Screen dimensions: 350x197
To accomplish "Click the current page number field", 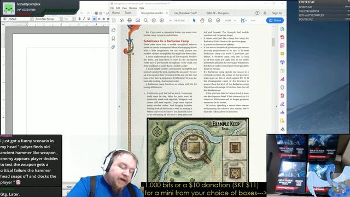I will pos(170,20).
